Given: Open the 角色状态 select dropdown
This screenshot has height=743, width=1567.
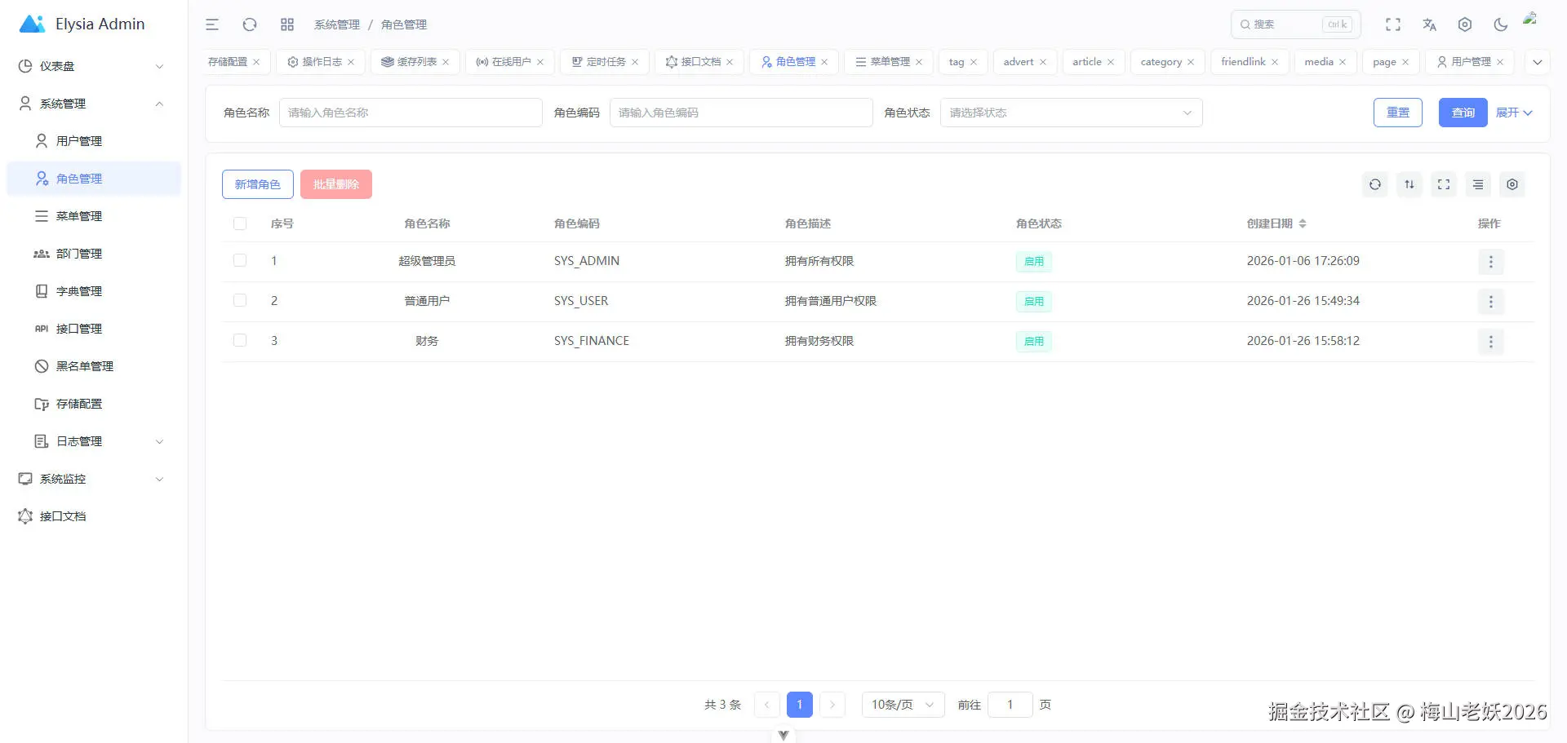Looking at the screenshot, I should pyautogui.click(x=1071, y=113).
